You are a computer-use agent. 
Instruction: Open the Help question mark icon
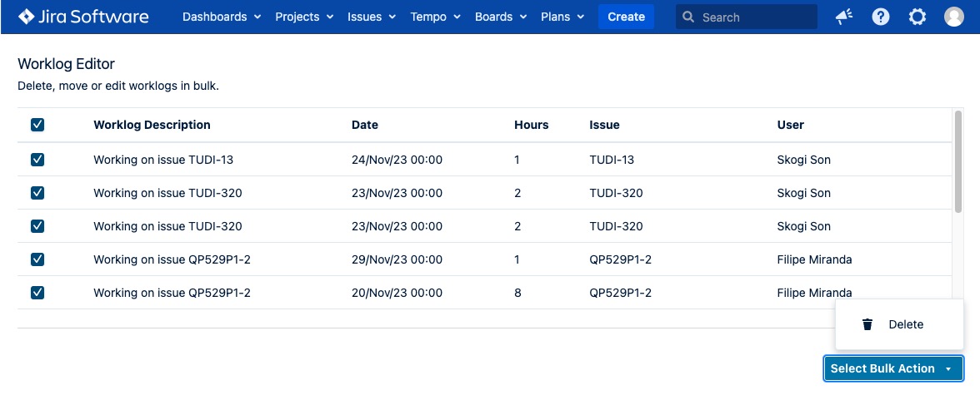[881, 17]
